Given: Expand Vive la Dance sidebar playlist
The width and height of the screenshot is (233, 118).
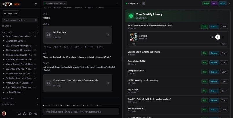Looking at the screenshot, I should [x=4, y=64].
